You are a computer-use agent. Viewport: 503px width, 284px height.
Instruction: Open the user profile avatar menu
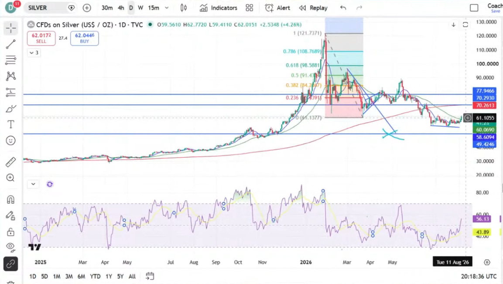tap(11, 7)
